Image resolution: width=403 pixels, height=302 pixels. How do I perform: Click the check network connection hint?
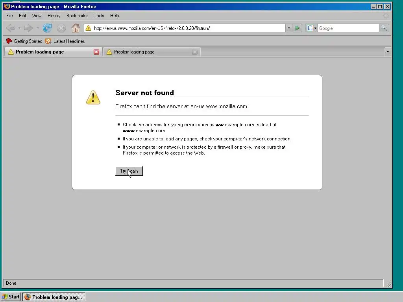[207, 139]
